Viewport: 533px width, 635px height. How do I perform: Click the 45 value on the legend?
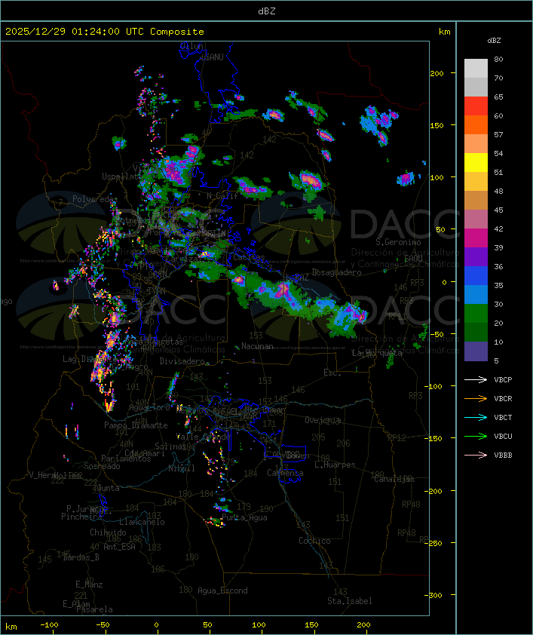(498, 210)
